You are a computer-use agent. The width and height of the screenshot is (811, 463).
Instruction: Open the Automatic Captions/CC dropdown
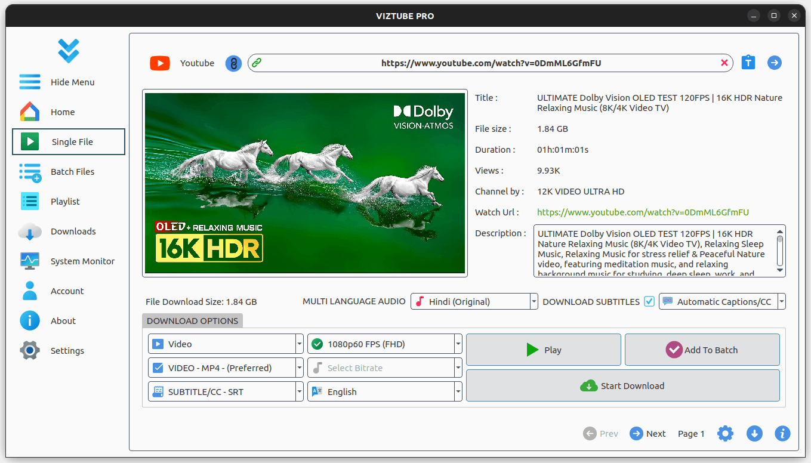coord(722,302)
